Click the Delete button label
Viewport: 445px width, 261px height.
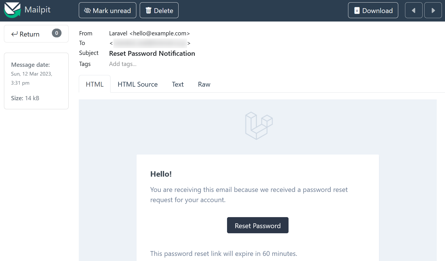coord(164,11)
